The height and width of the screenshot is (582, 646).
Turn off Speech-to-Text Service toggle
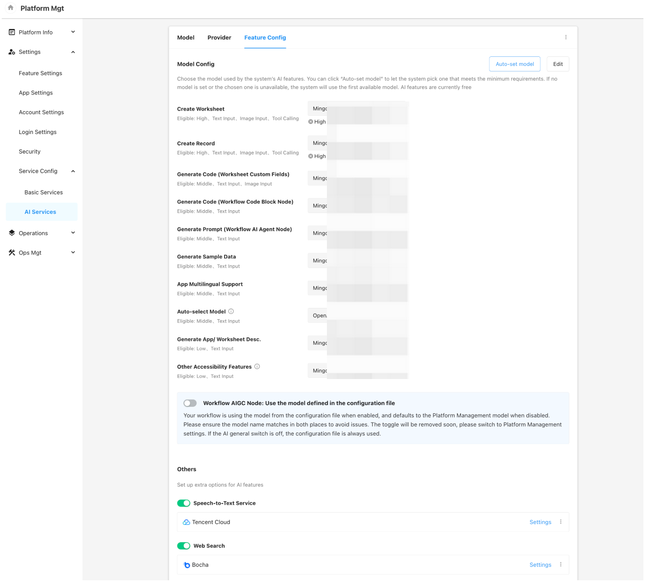[x=184, y=503]
